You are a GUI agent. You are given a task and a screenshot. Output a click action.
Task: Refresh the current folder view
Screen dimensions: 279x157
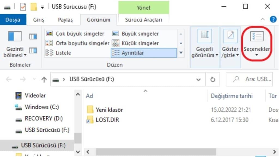213,79
